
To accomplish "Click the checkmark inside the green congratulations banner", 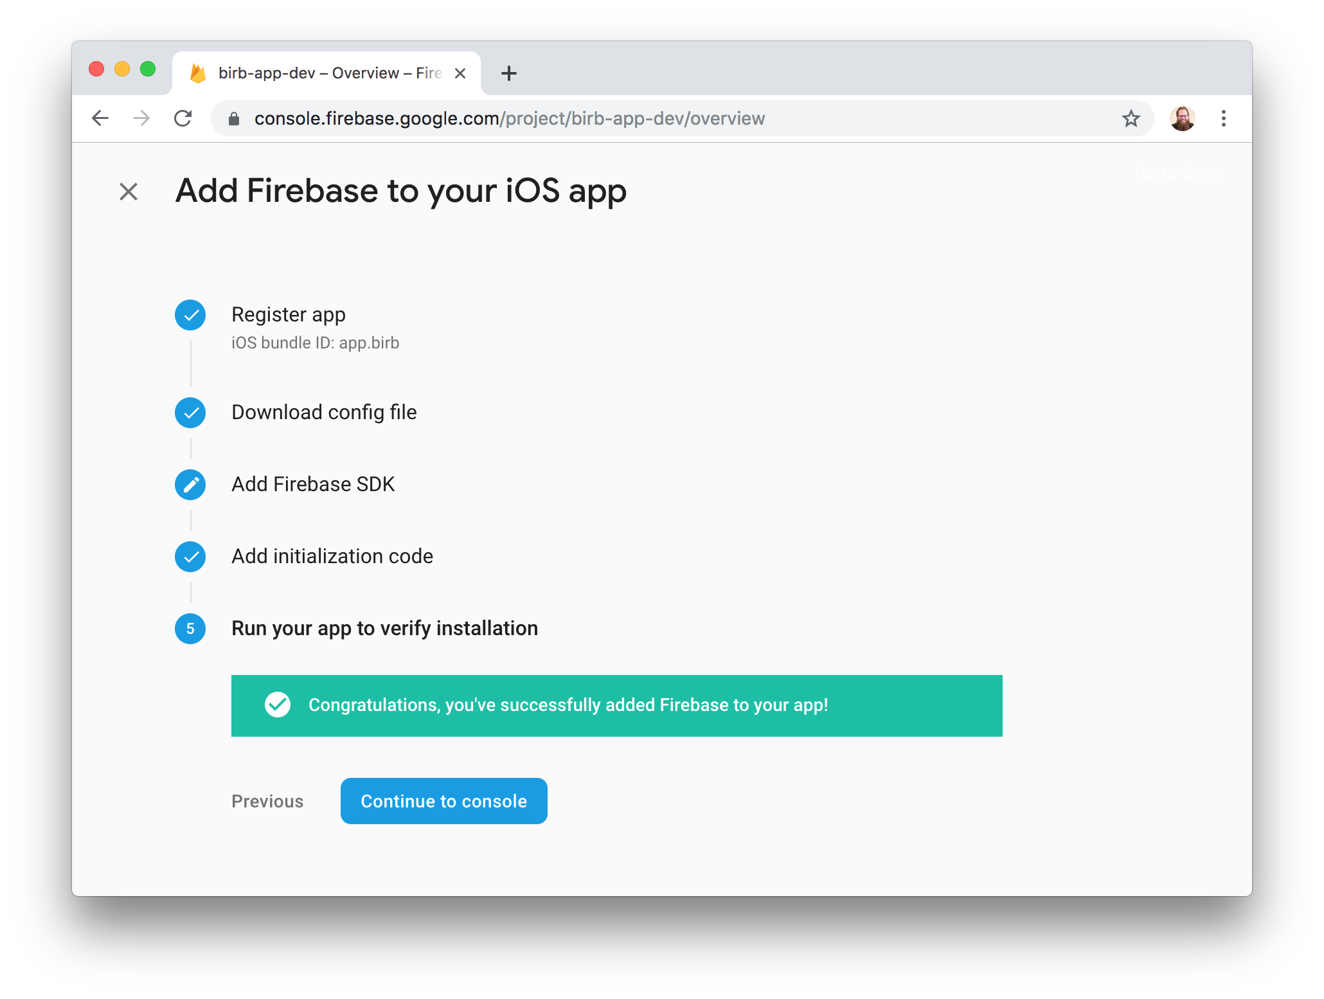I will tap(278, 705).
